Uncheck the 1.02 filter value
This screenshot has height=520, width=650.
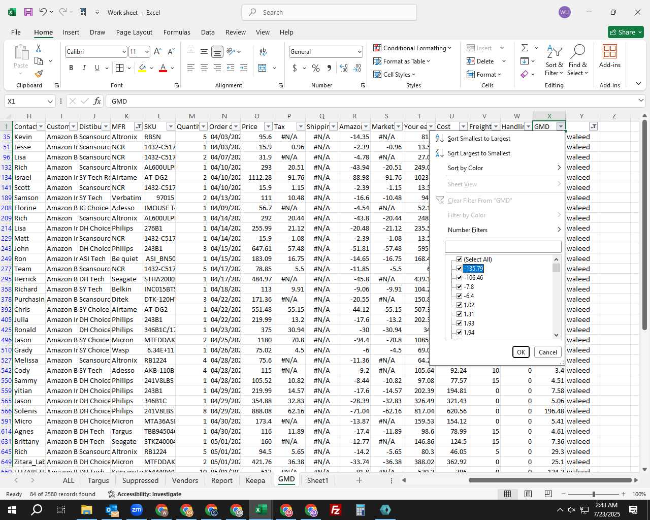[459, 305]
